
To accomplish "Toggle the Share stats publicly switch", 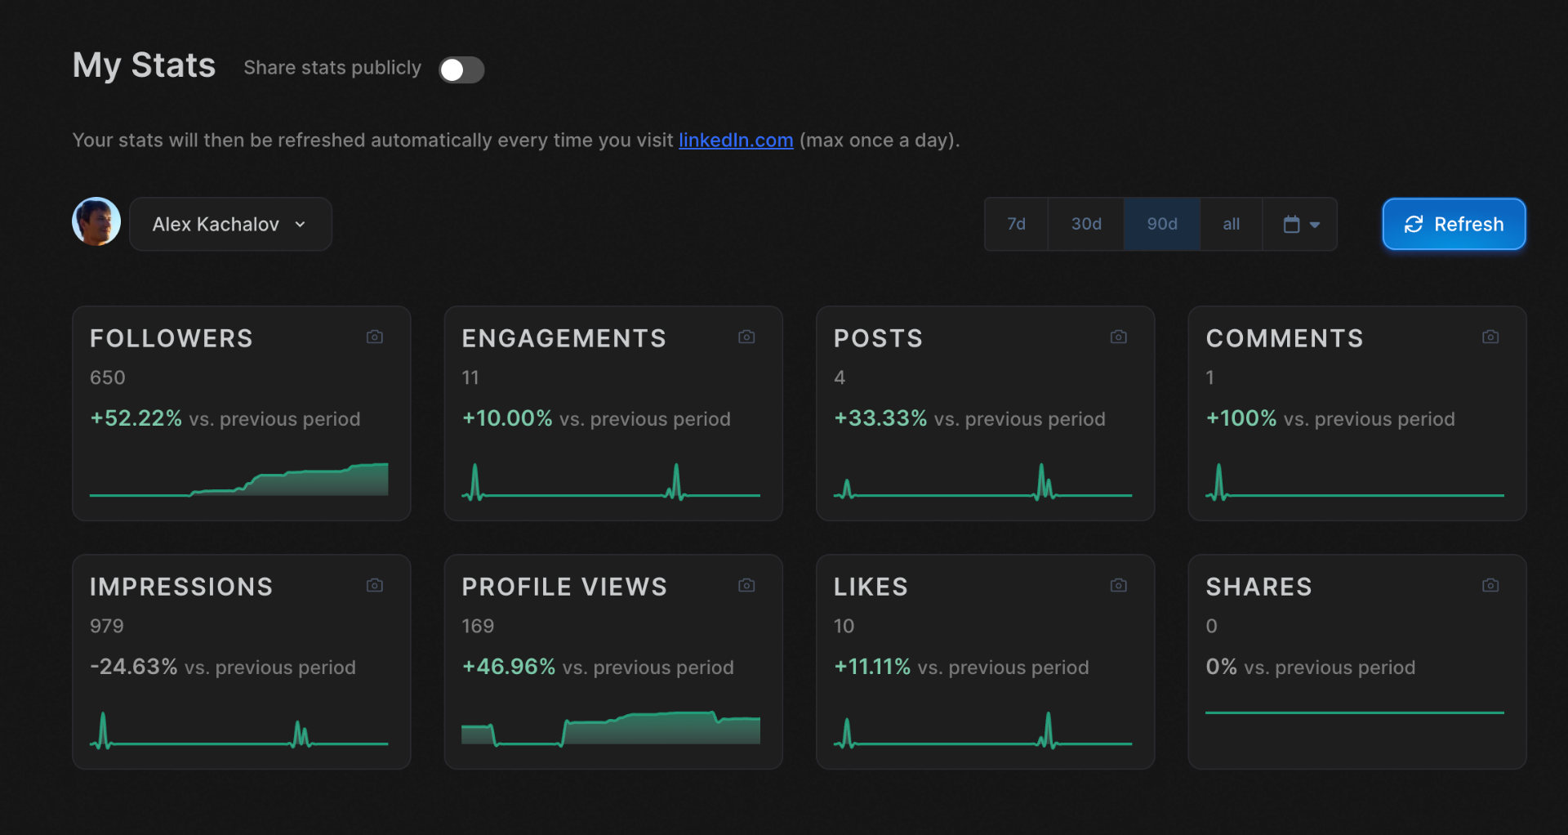I will 461,69.
